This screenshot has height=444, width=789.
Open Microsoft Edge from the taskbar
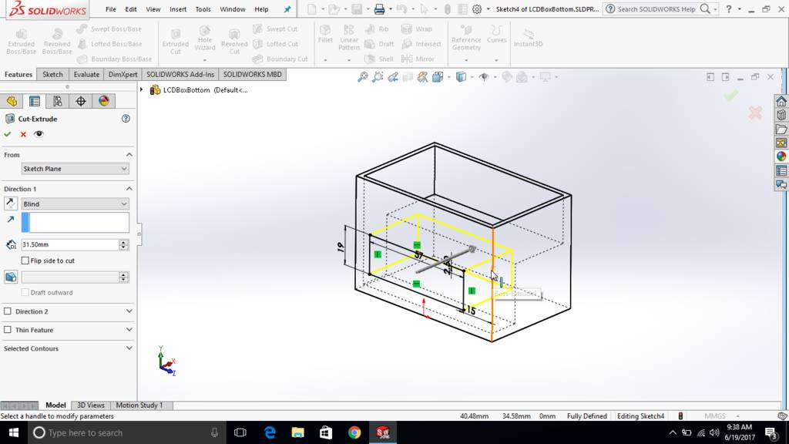tap(270, 432)
